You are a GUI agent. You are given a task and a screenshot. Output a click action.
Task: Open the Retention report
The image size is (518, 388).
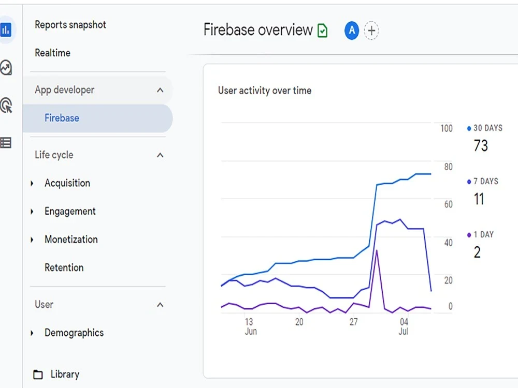pos(64,267)
